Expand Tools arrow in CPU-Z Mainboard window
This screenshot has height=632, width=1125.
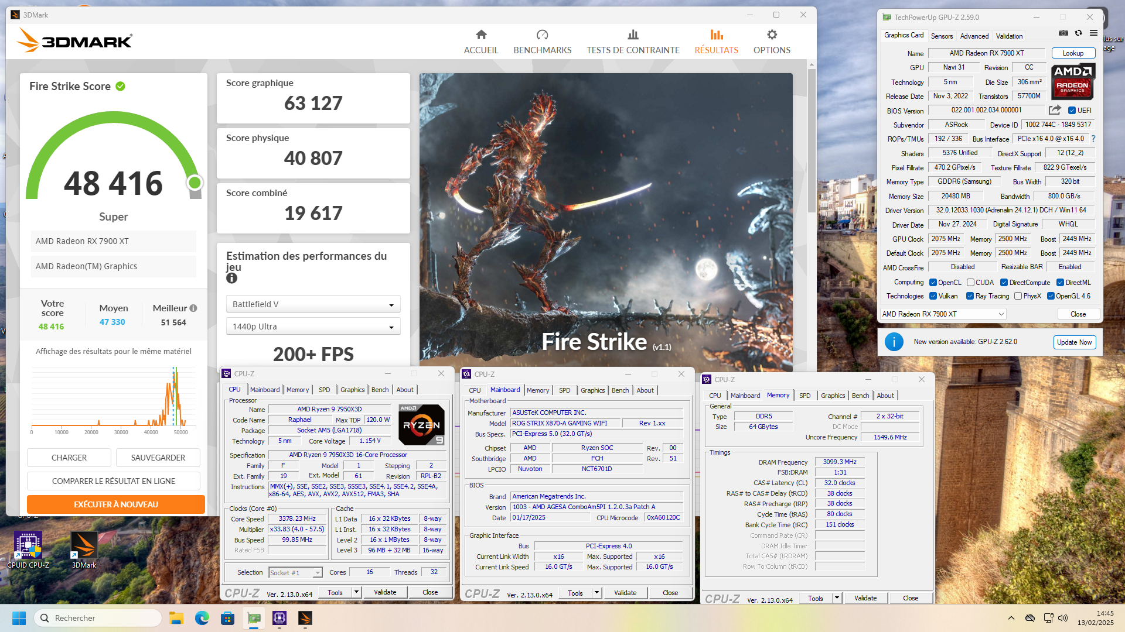click(x=596, y=593)
